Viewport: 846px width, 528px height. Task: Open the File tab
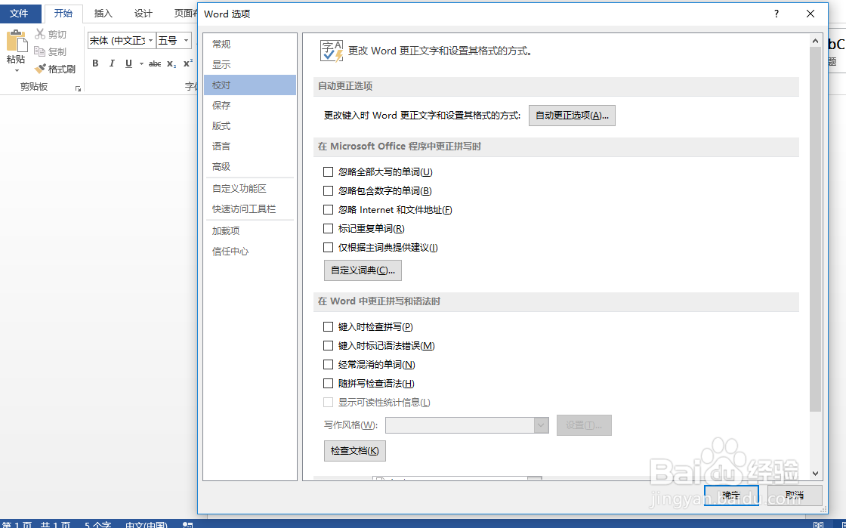point(20,14)
